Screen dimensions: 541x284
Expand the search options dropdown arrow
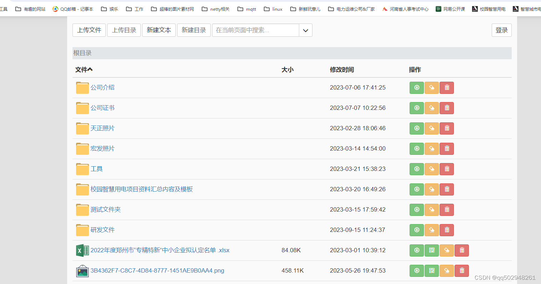coord(306,30)
